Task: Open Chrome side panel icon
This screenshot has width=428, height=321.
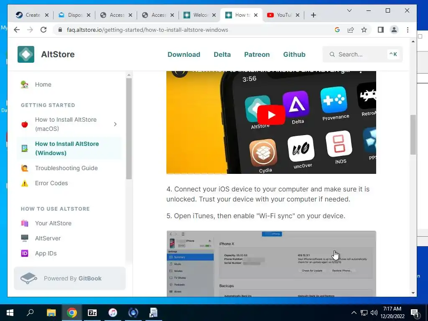Action: point(380,30)
